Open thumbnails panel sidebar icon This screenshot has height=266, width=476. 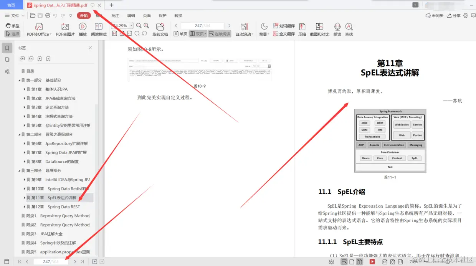[7, 59]
